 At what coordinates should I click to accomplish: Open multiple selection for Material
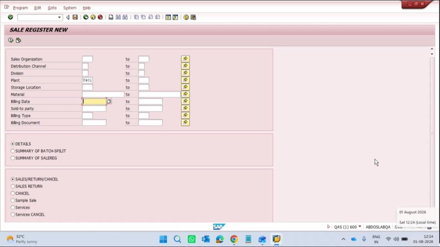pyautogui.click(x=185, y=94)
